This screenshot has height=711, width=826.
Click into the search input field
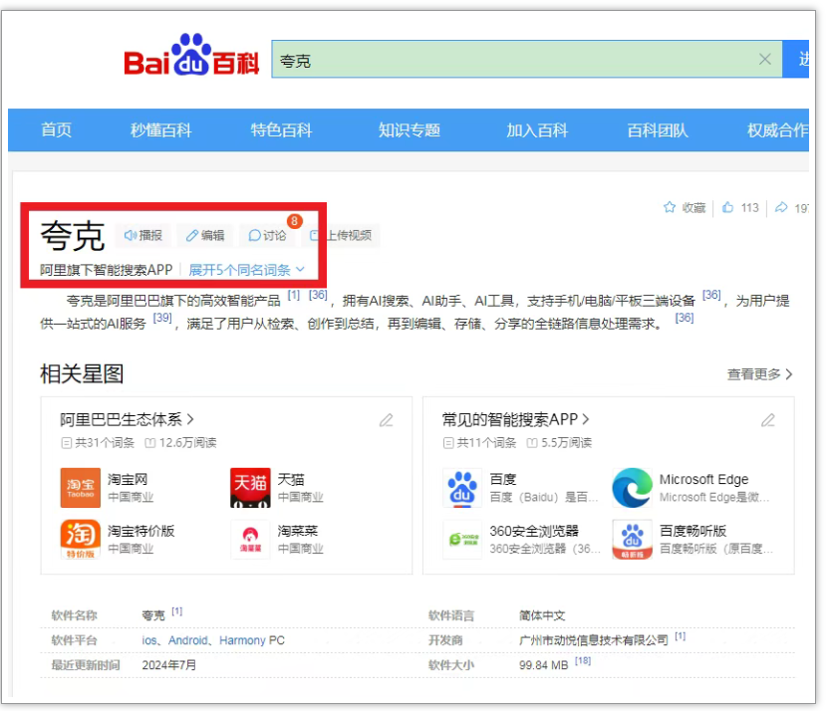508,60
